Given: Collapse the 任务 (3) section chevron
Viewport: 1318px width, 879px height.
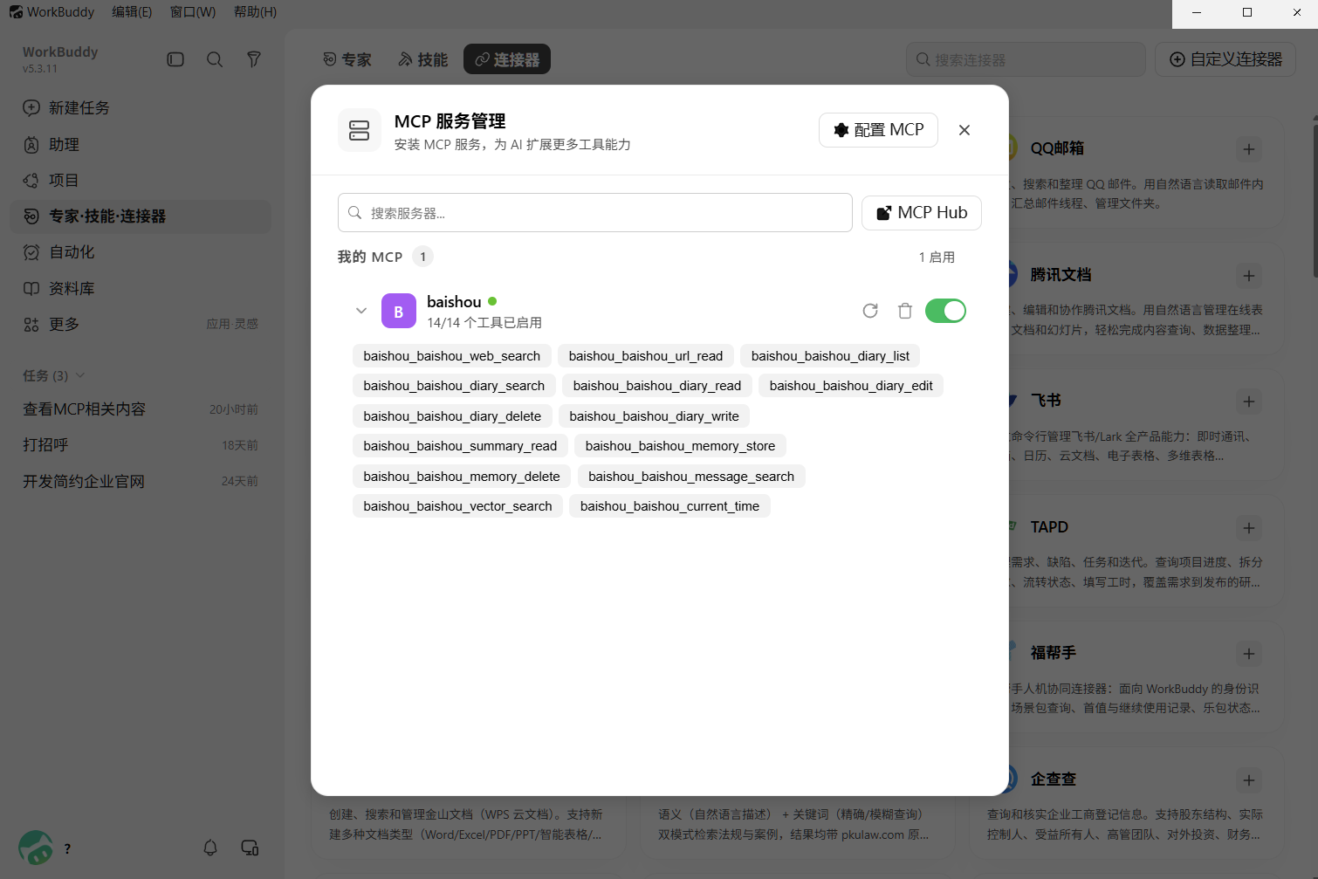Looking at the screenshot, I should click(80, 375).
